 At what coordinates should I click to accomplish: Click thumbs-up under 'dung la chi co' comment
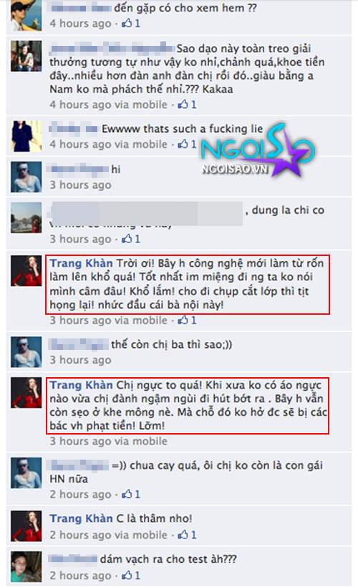coord(127,239)
